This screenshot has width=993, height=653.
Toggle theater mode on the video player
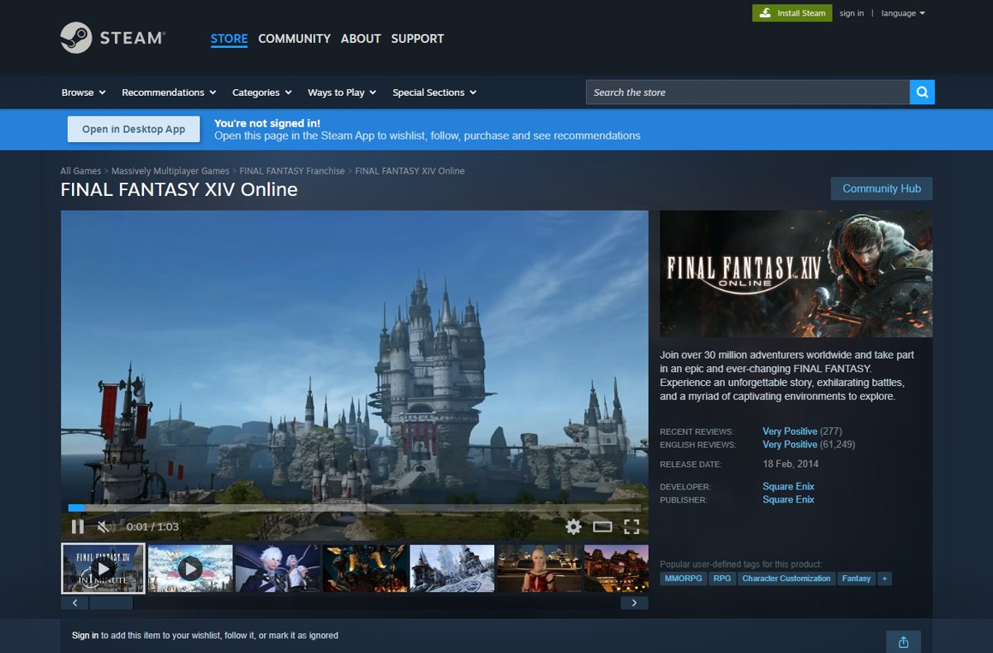[602, 527]
